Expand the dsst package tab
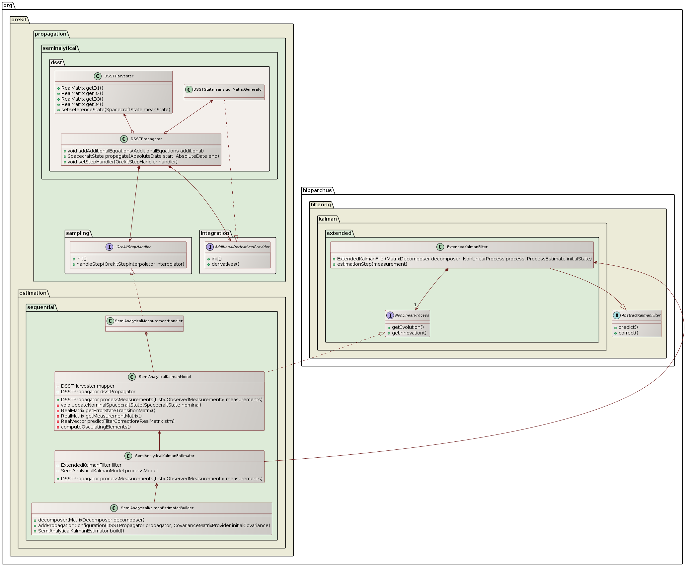 point(56,62)
